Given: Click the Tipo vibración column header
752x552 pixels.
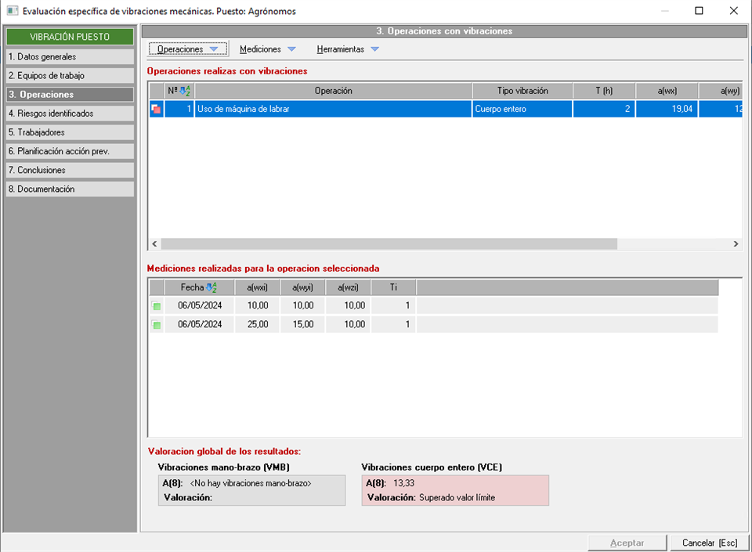Looking at the screenshot, I should pyautogui.click(x=522, y=91).
